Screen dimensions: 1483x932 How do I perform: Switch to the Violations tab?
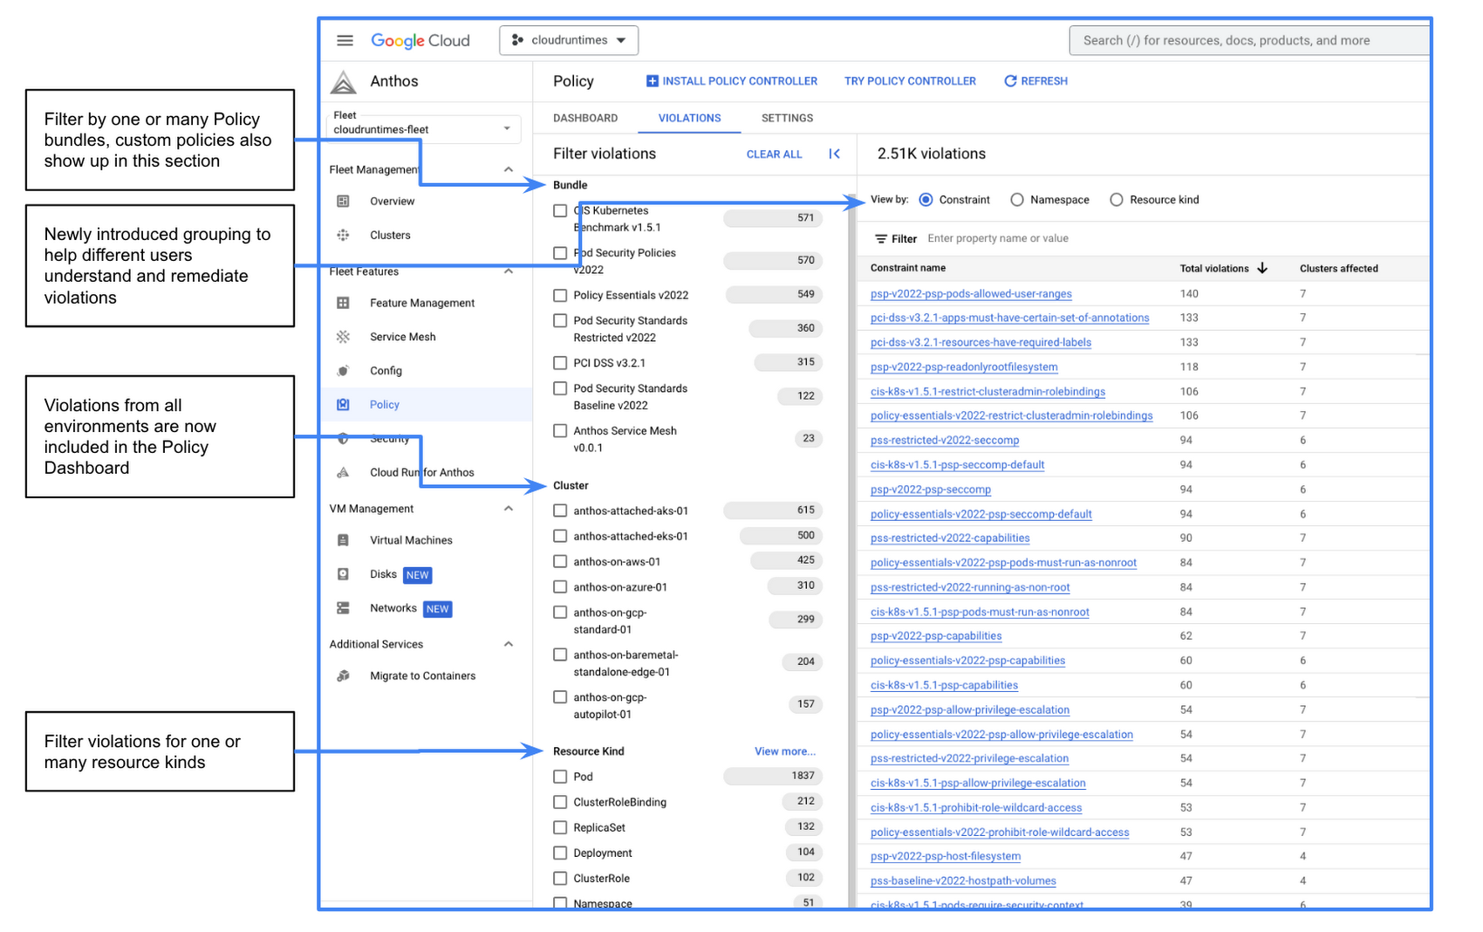click(689, 118)
